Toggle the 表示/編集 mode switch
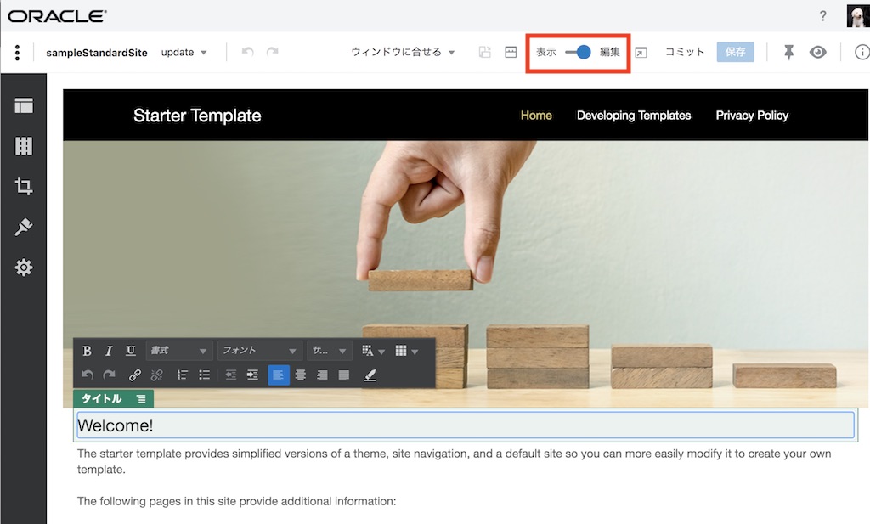Viewport: 870px width, 524px height. (x=579, y=53)
